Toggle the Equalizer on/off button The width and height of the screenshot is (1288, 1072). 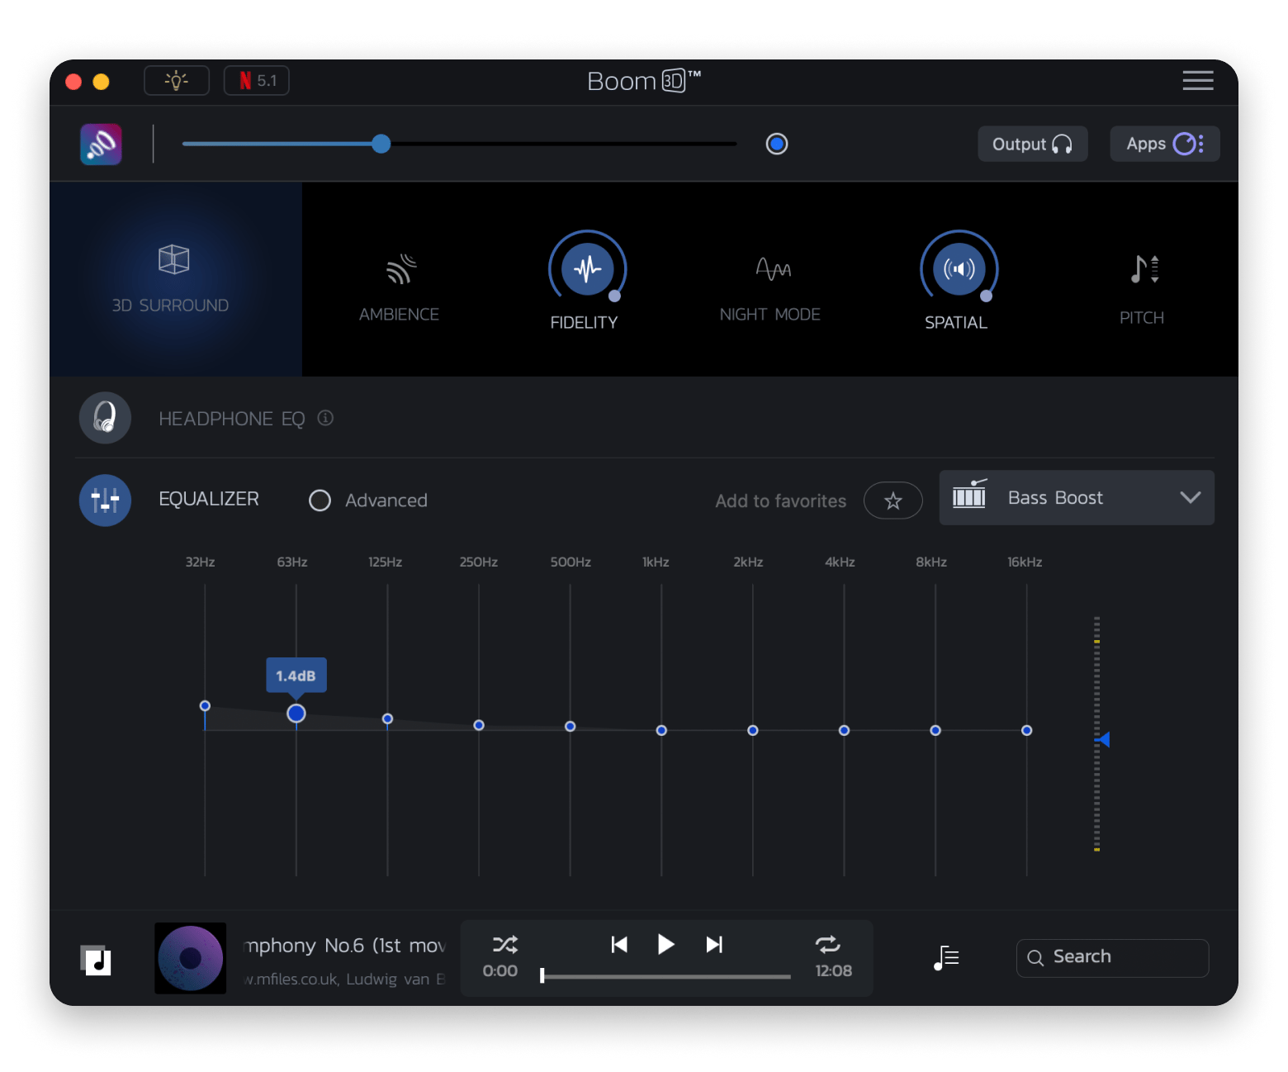tap(105, 500)
